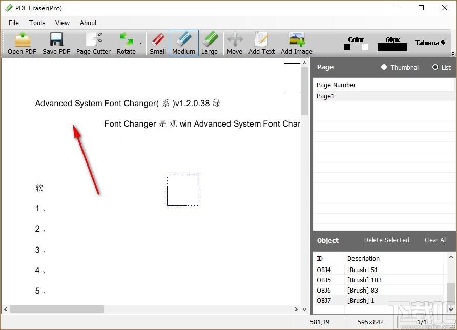
Task: Click the page size 595×842 status field
Action: pos(370,322)
